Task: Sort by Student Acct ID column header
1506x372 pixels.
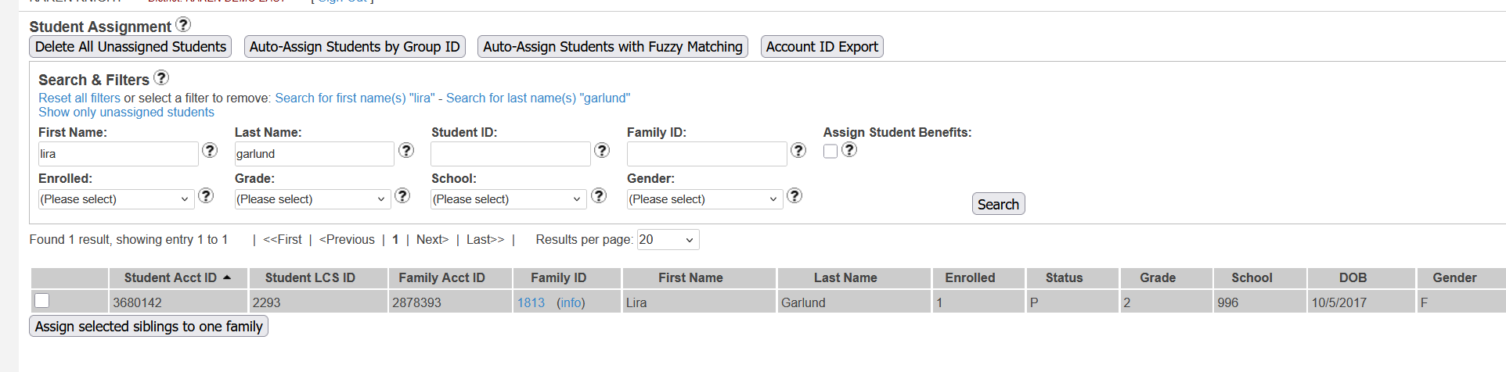Action: click(x=171, y=278)
